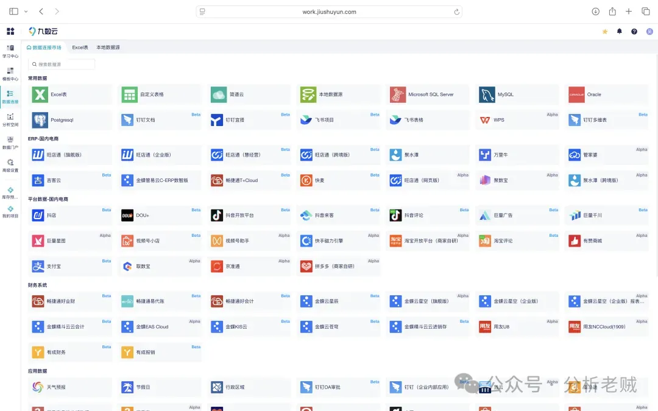Screen dimensions: 658x411
Task: Click the 九数云 logo
Action: pos(43,31)
